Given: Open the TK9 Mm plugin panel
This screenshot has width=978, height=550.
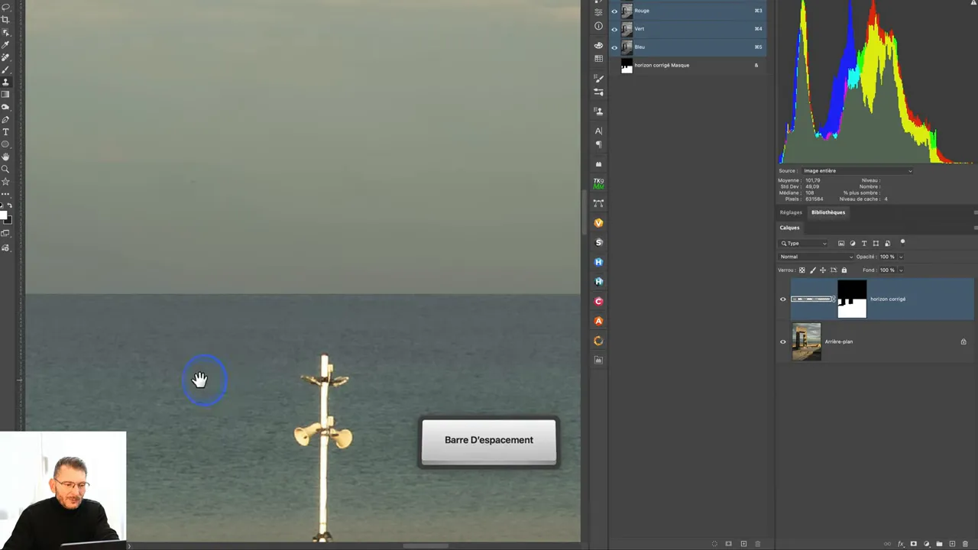Looking at the screenshot, I should point(598,183).
